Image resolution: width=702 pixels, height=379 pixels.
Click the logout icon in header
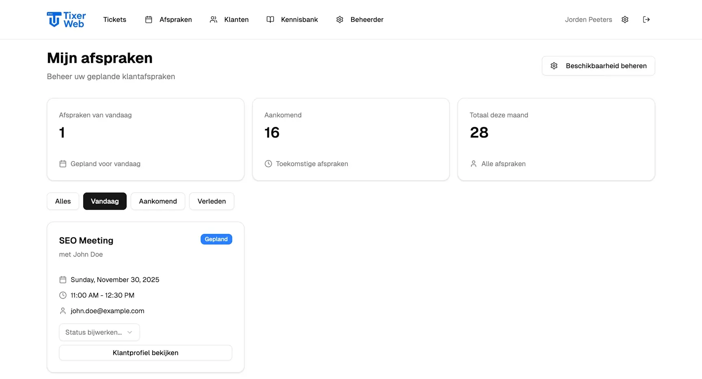(x=646, y=19)
